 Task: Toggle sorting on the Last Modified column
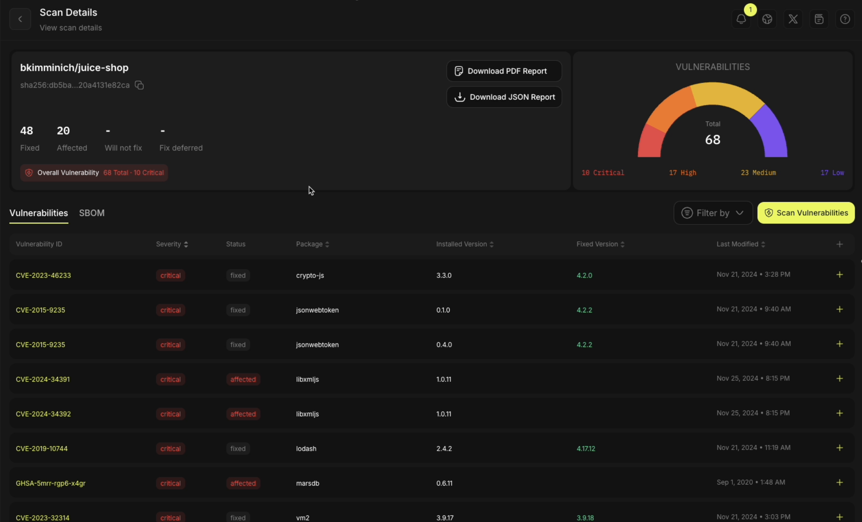pos(763,244)
